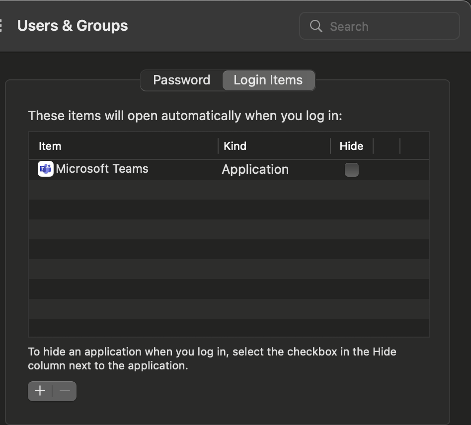Viewport: 471px width, 425px height.
Task: Click the Microsoft Teams app icon
Action: click(46, 169)
